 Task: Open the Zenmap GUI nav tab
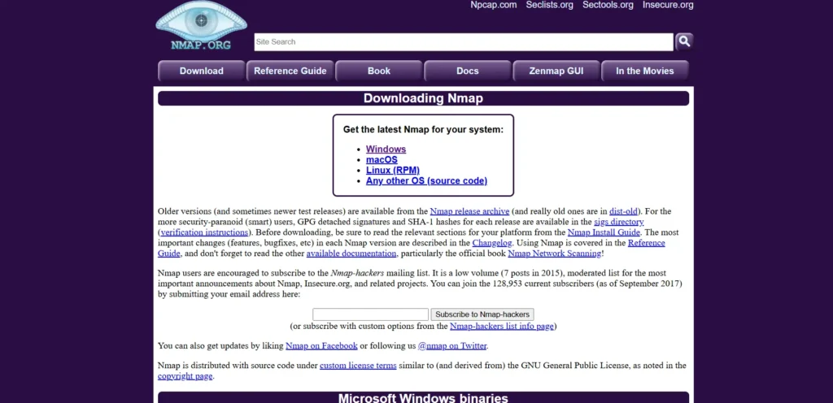point(556,71)
